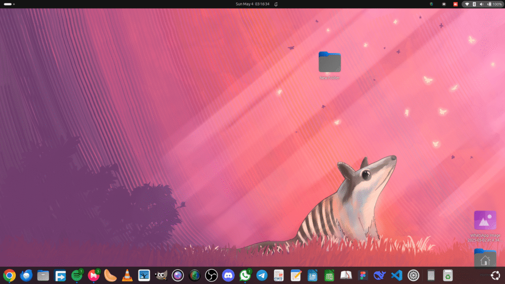Open the blue arrow remote-desktop app icon
This screenshot has width=505, height=284.
tap(60, 276)
